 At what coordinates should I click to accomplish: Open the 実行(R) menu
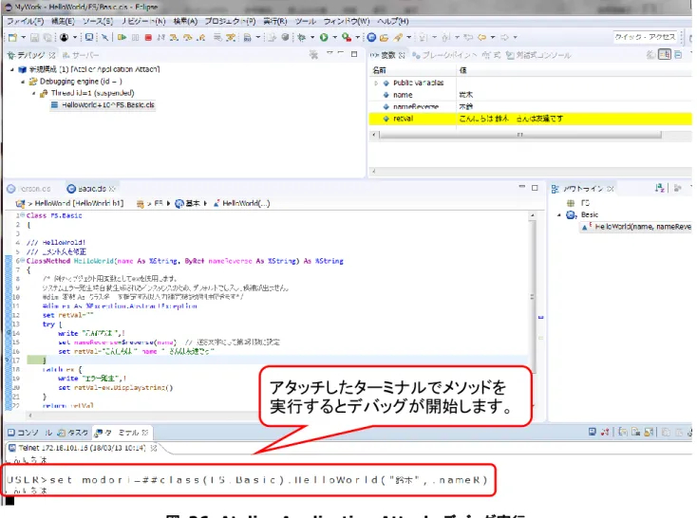pos(275,21)
